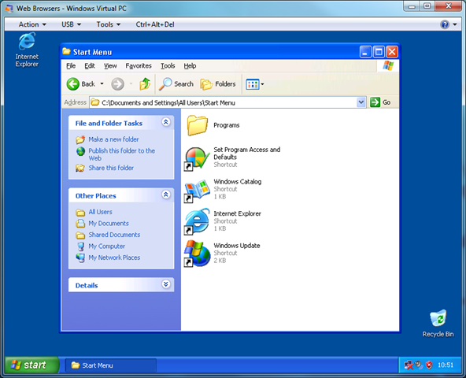Click Ctrl+Alt+Del in Virtual PC

point(155,24)
